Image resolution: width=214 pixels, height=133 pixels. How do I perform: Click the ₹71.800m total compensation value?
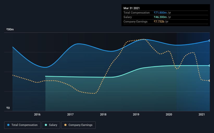pyautogui.click(x=160, y=13)
